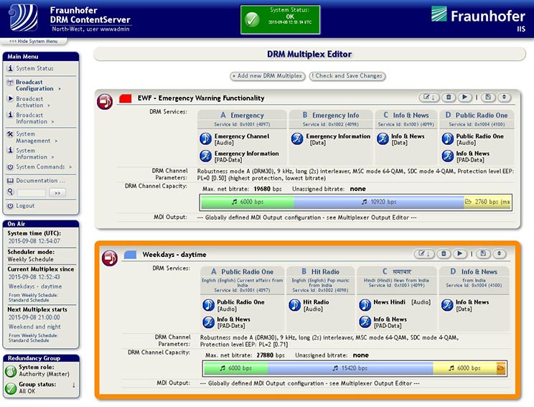Click the PAD-Data icon of Info & News in EWF service D
The image size is (534, 407).
[447, 156]
